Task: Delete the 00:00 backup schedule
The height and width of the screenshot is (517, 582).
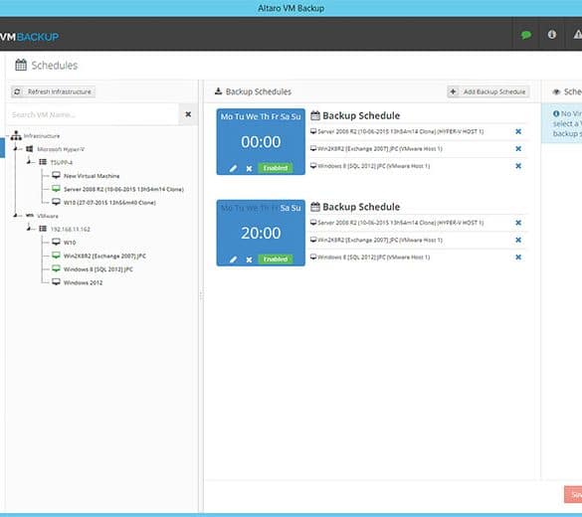Action: click(249, 168)
